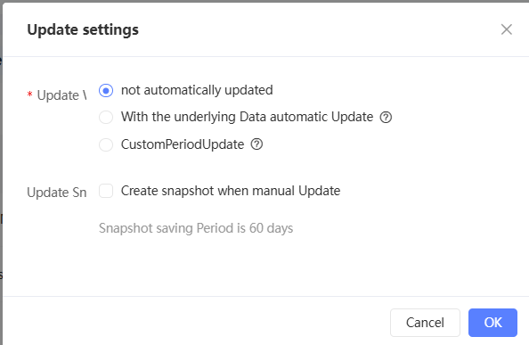Click the 'Snapshot saving Period is 60 days' hint
Screen dimensions: 529x345
pyautogui.click(x=196, y=228)
